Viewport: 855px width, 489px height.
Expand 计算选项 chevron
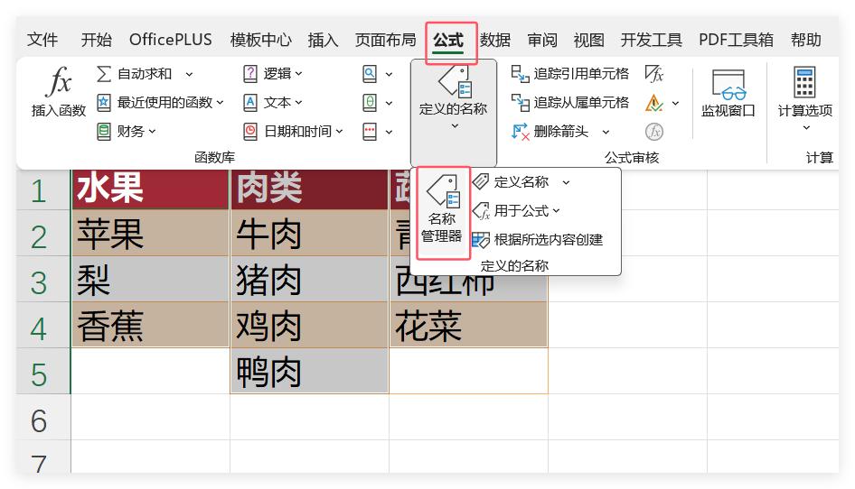tap(806, 128)
